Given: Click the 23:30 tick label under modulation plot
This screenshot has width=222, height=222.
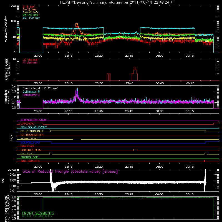Looking at the screenshot, I should coord(99,111).
